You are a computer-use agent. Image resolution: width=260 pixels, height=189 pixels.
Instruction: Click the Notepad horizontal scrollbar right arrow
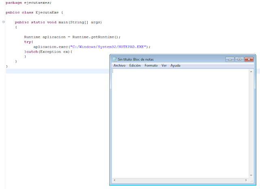point(246,180)
